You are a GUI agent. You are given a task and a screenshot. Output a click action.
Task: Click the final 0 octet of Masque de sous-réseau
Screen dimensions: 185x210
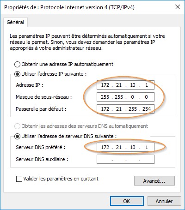(x=146, y=97)
